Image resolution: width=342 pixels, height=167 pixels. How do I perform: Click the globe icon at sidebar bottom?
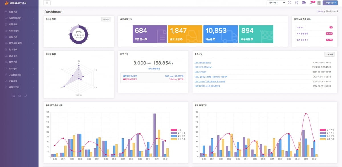click(x=19, y=96)
